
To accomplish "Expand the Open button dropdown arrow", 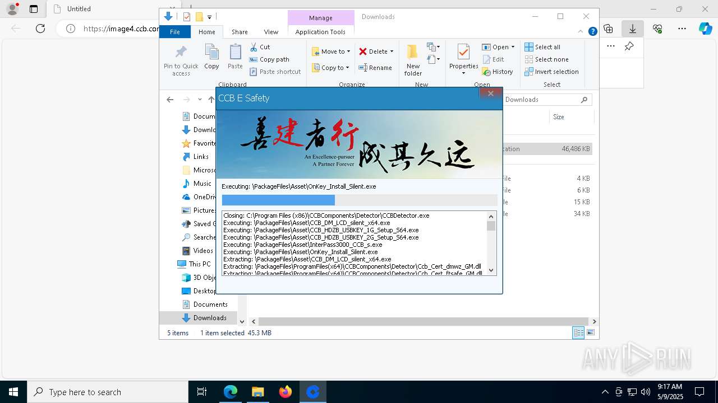I will (513, 47).
